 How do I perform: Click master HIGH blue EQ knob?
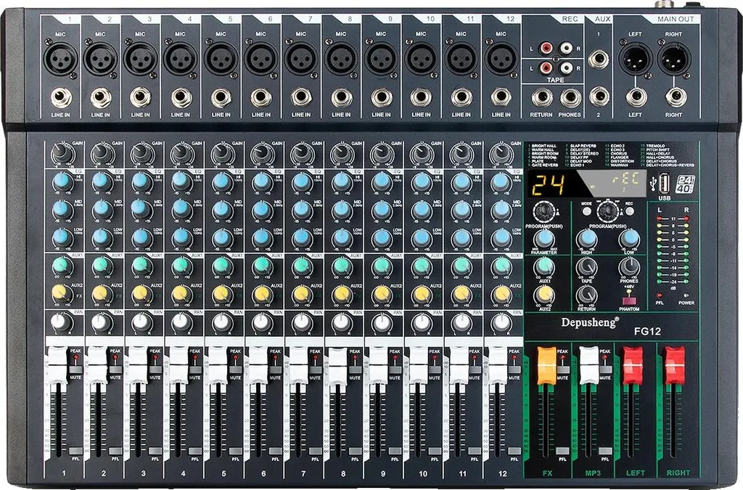[586, 239]
